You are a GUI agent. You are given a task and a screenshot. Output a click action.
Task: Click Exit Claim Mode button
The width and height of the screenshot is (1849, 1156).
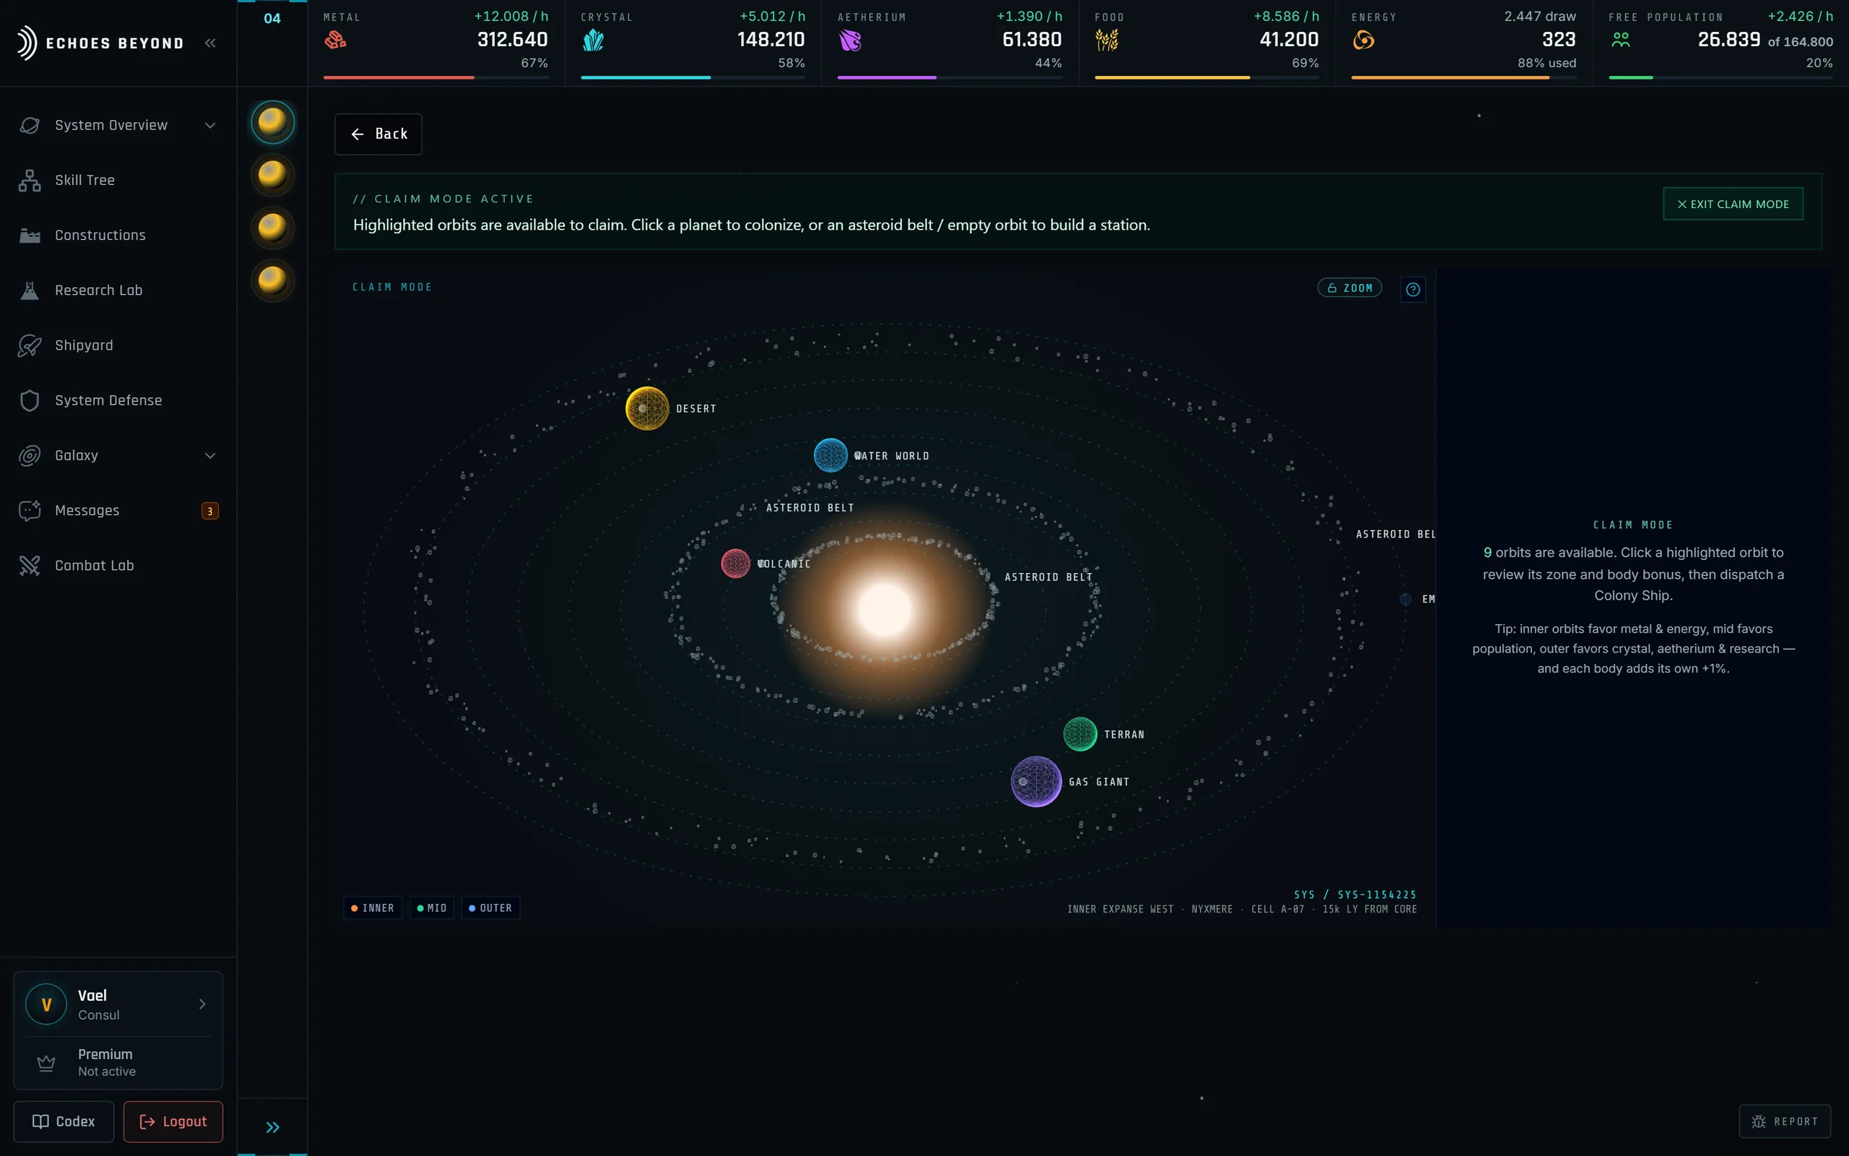pos(1733,204)
